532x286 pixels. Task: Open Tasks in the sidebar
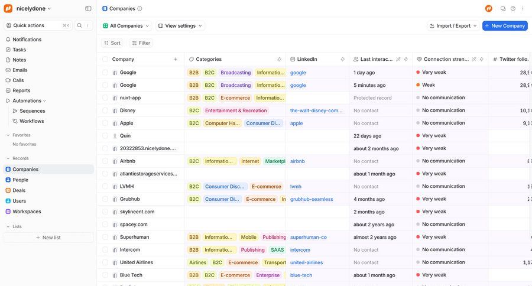click(x=48, y=50)
